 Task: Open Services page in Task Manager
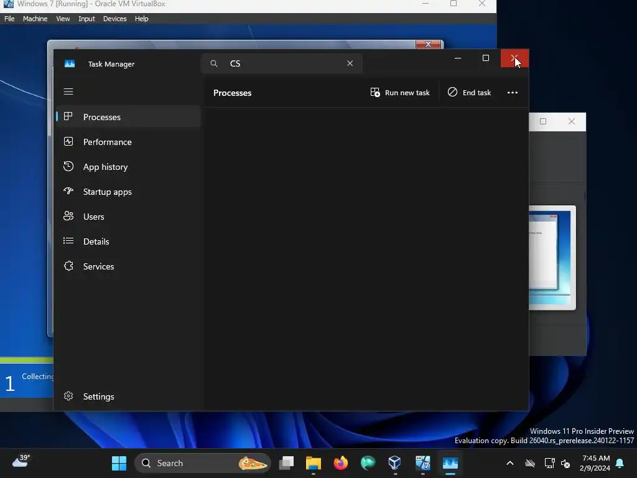[128, 266]
